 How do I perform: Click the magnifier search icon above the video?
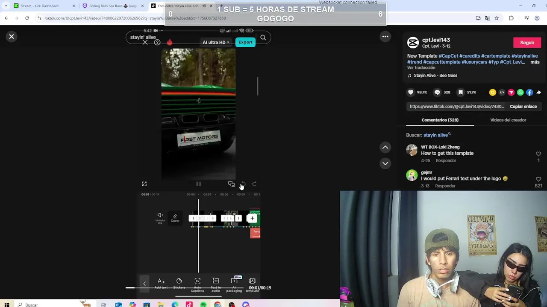click(x=263, y=38)
